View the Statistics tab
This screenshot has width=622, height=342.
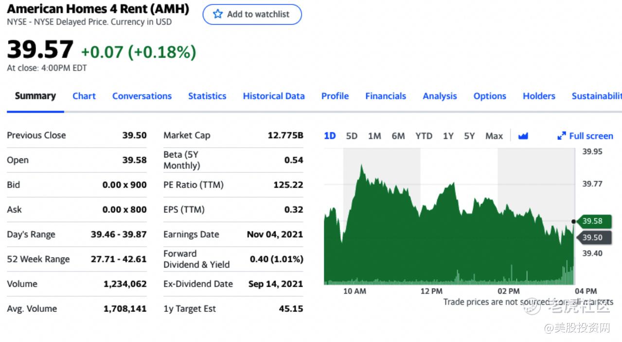pos(207,96)
